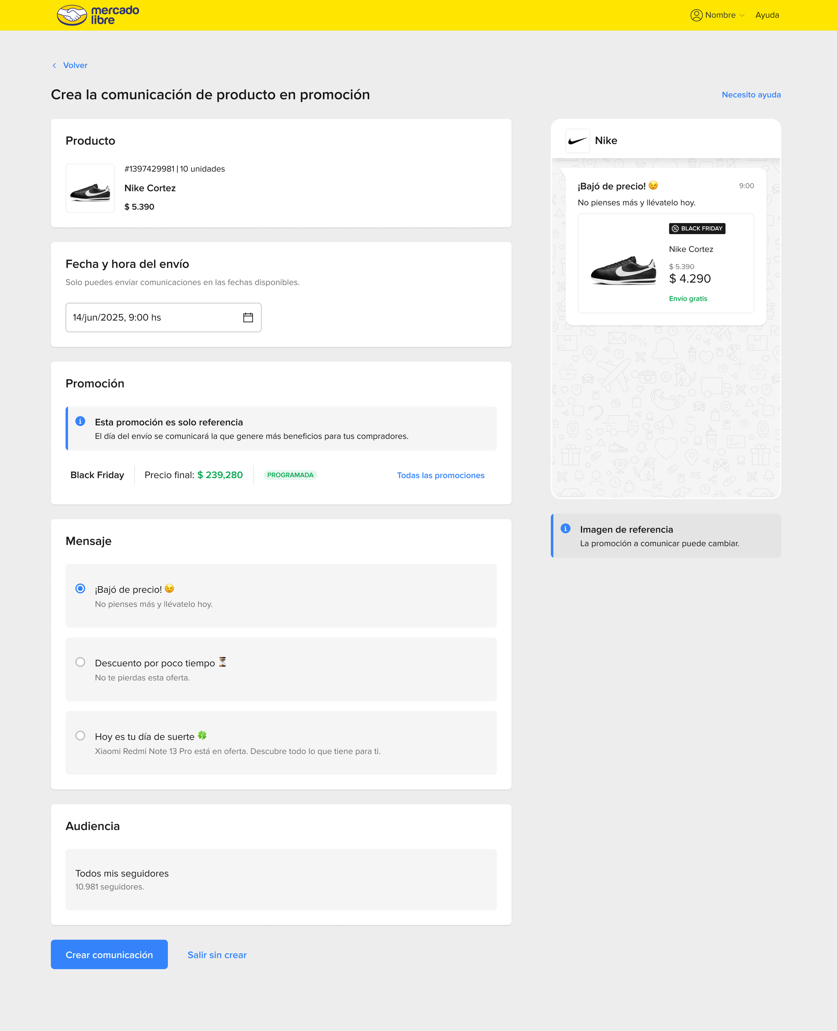Click info icon beside Imagen de referencia
This screenshot has width=837, height=1031.
(565, 528)
